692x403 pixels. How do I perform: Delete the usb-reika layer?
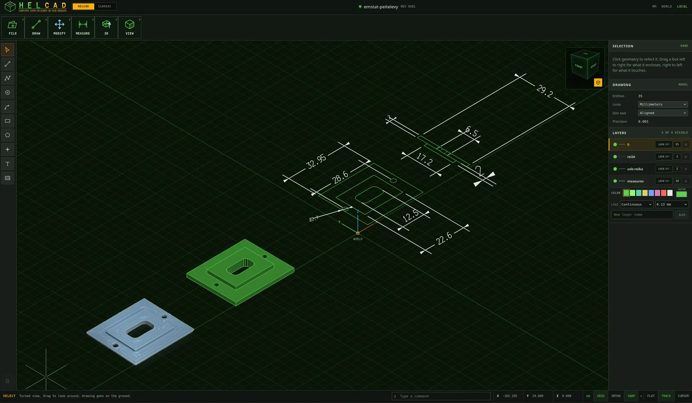[686, 169]
